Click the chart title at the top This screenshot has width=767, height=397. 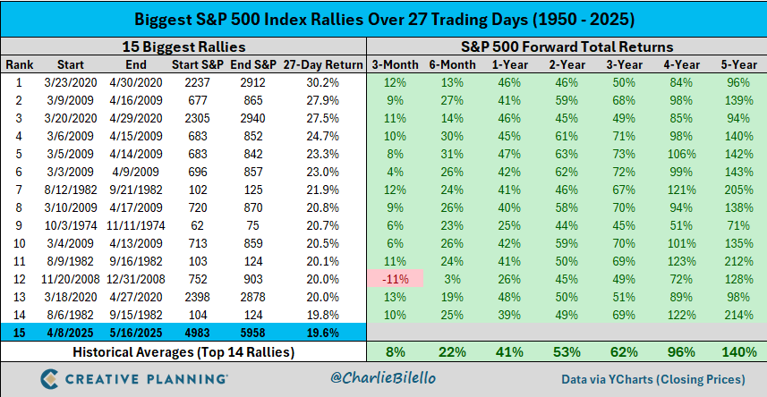tap(383, 19)
